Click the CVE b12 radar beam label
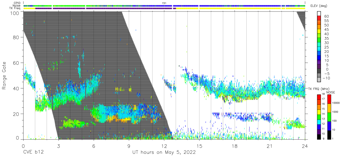The width and height of the screenshot is (343, 158). (x=33, y=152)
